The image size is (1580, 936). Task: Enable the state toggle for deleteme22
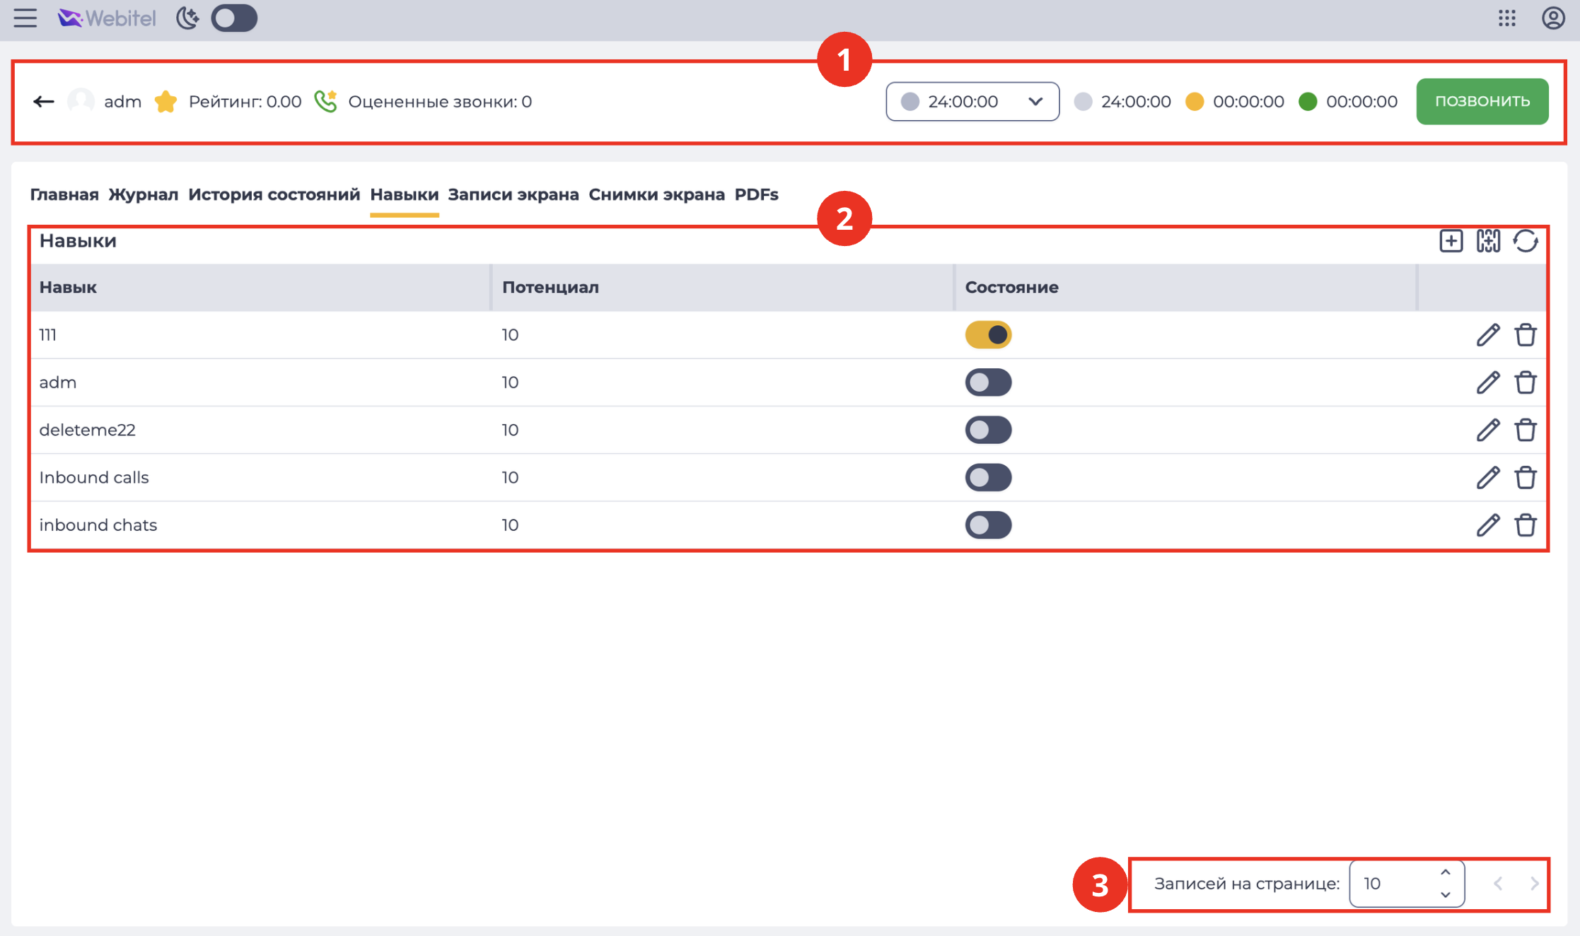(x=988, y=430)
